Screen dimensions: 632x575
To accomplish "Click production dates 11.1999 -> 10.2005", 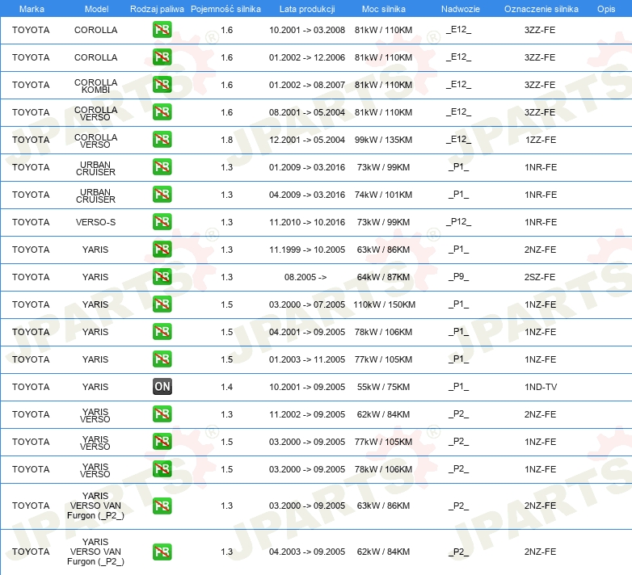I will coord(307,250).
